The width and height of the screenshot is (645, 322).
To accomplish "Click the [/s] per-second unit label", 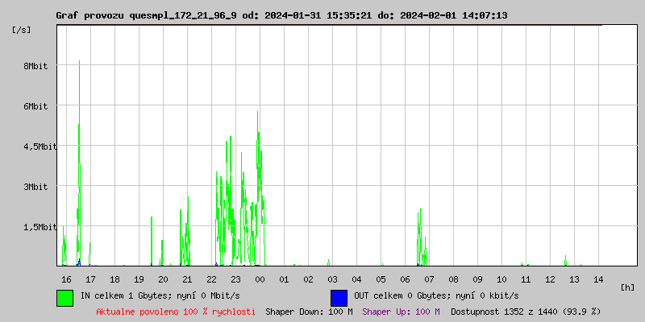I will coord(22,30).
